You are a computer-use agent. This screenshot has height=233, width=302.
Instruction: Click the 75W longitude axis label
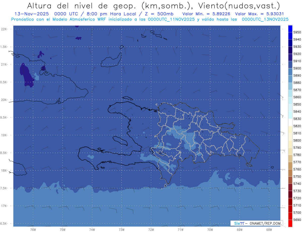(x=63, y=229)
